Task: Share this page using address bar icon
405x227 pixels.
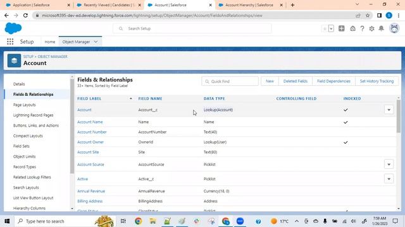Action: 358,15
